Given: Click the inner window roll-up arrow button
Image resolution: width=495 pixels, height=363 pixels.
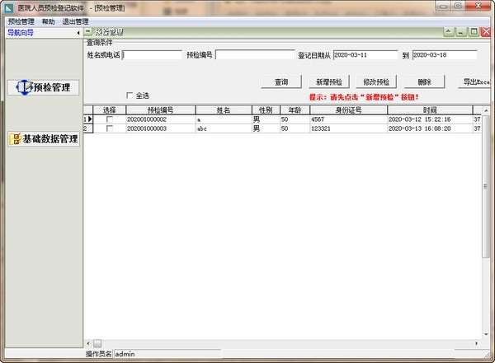Looking at the screenshot, I should [449, 32].
